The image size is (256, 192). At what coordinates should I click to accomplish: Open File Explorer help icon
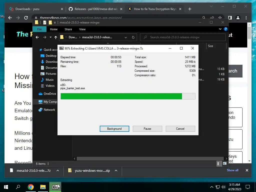(226, 29)
